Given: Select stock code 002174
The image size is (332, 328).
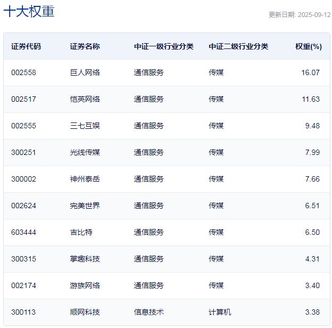Looking at the screenshot, I should click(23, 286).
